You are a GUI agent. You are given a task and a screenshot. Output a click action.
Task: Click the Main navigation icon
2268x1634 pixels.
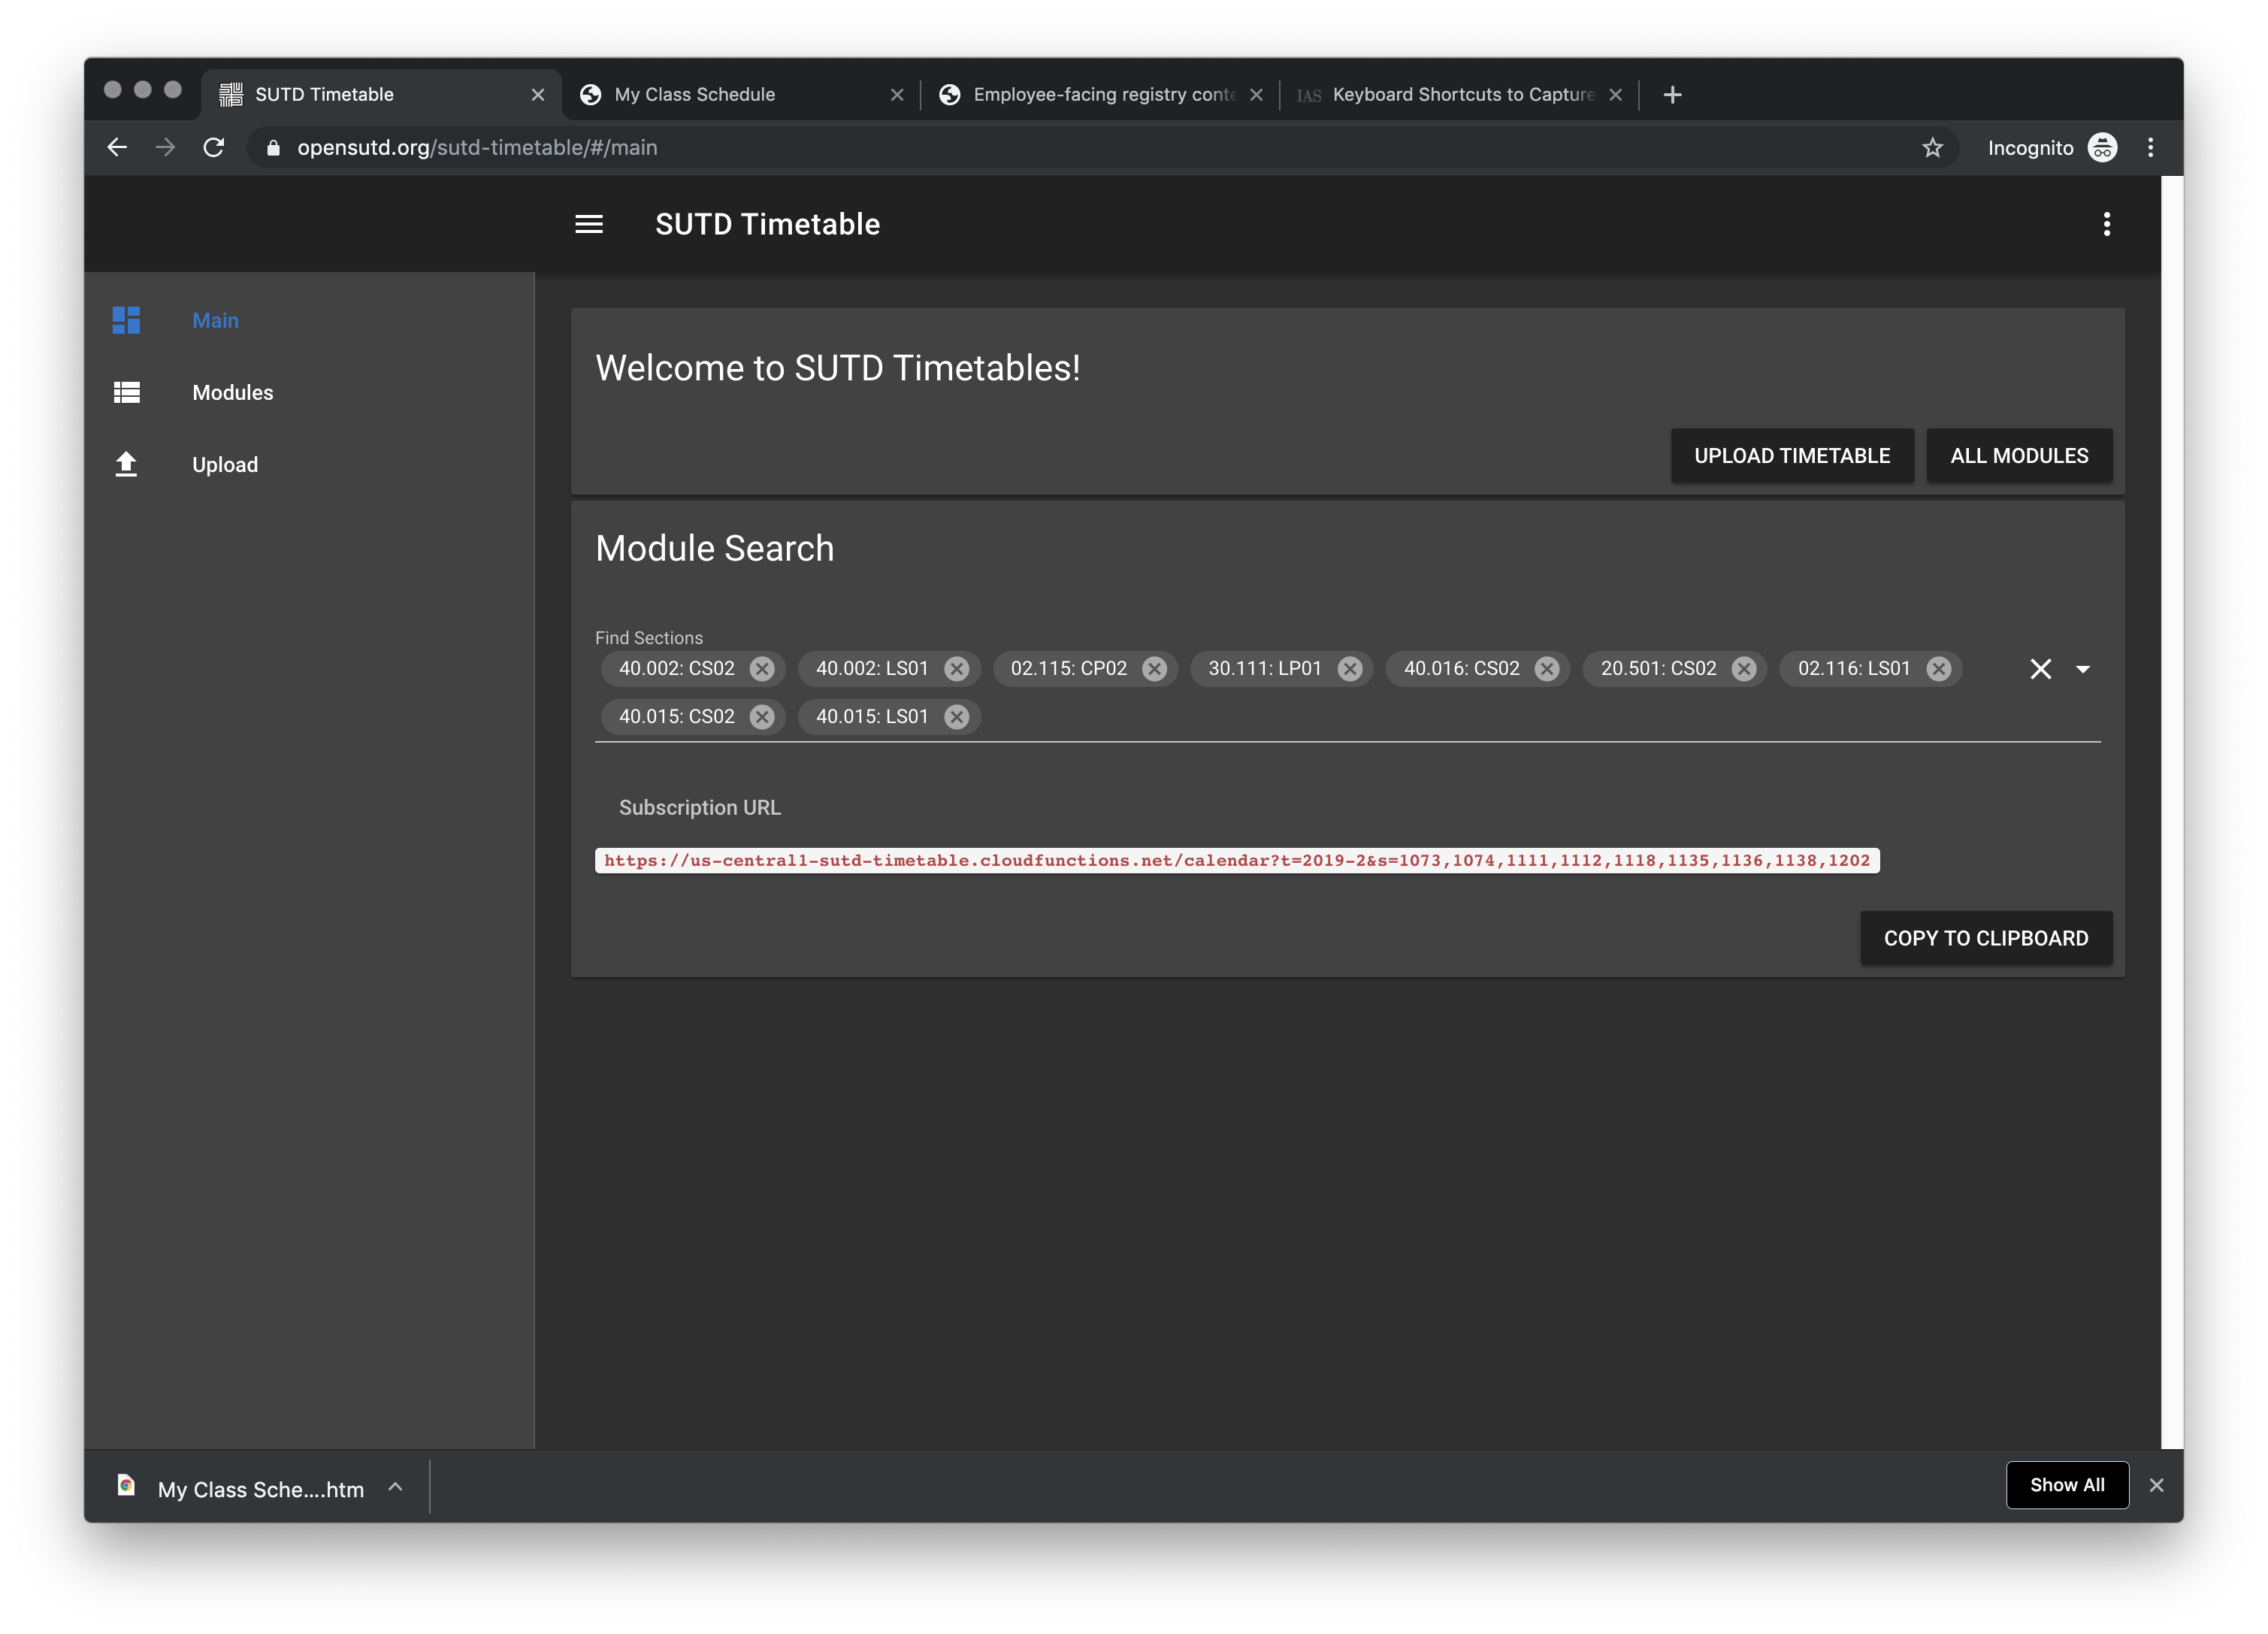(125, 319)
